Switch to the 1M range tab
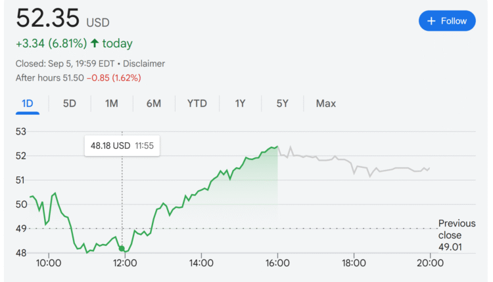Image resolution: width=493 pixels, height=282 pixels. pos(111,104)
